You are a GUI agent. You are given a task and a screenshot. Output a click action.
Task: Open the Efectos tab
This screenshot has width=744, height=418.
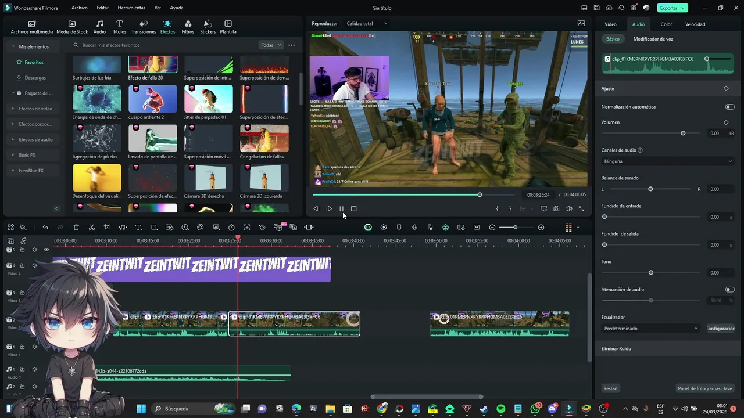pyautogui.click(x=167, y=27)
